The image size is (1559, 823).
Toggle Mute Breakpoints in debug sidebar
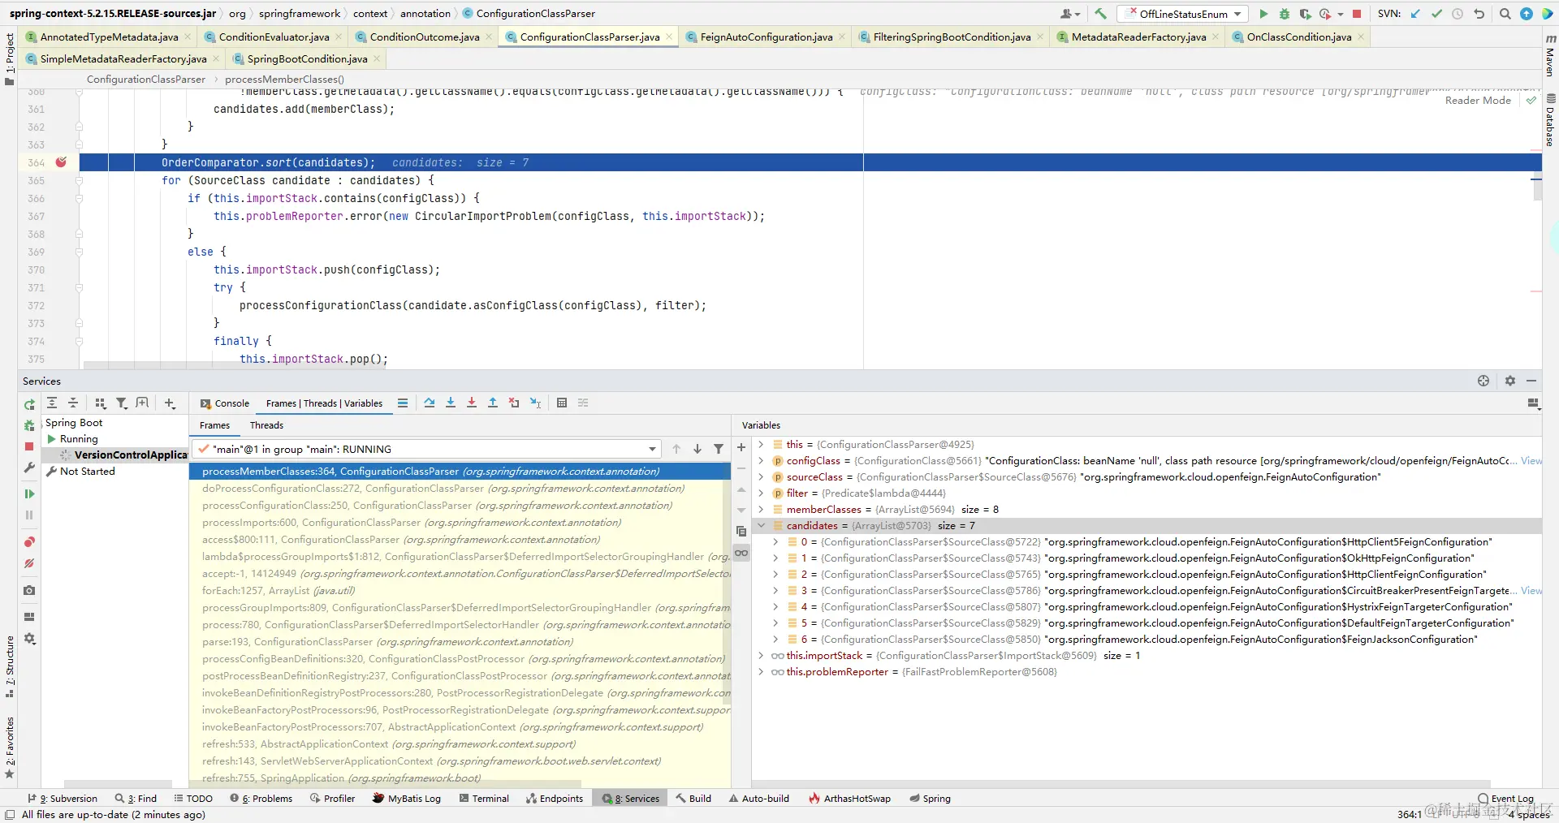[x=29, y=563]
